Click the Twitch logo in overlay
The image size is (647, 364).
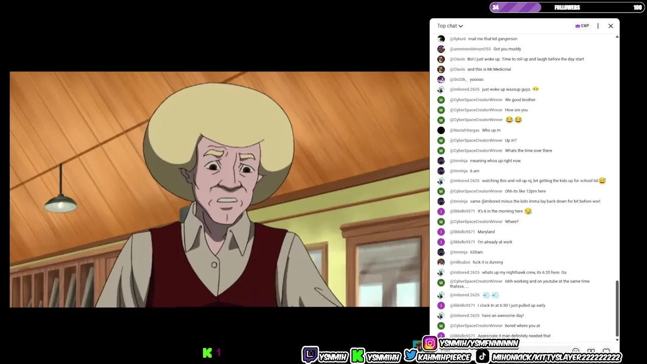(310, 355)
